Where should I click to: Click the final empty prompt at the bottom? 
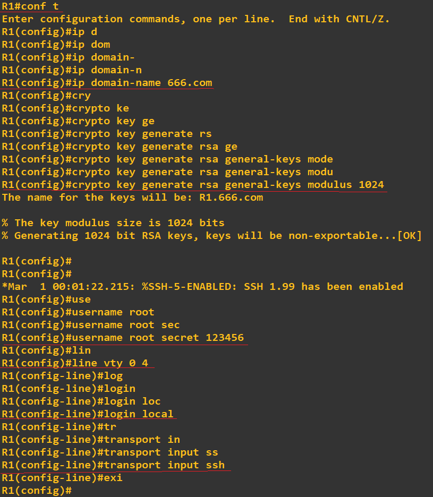37,491
